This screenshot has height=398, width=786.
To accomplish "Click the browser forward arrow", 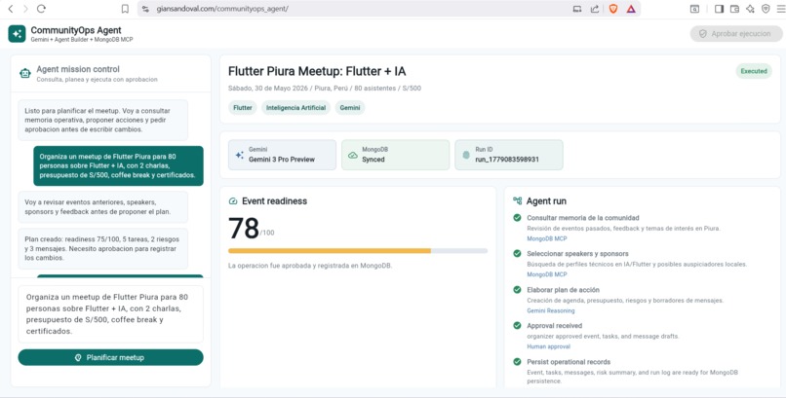I will coord(25,9).
